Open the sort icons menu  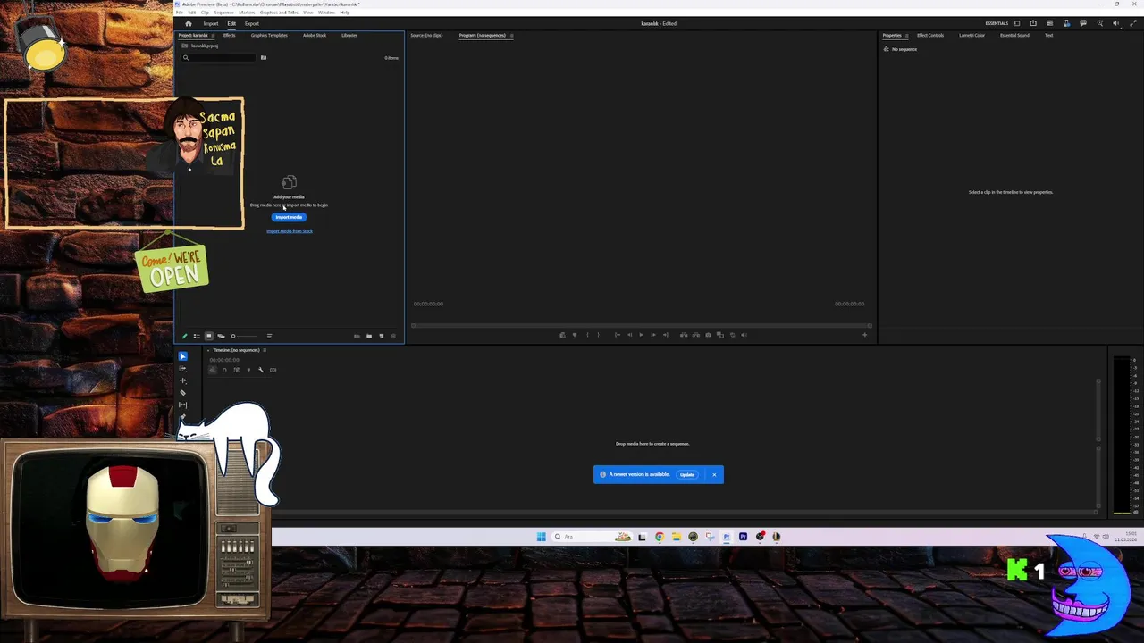(x=269, y=336)
